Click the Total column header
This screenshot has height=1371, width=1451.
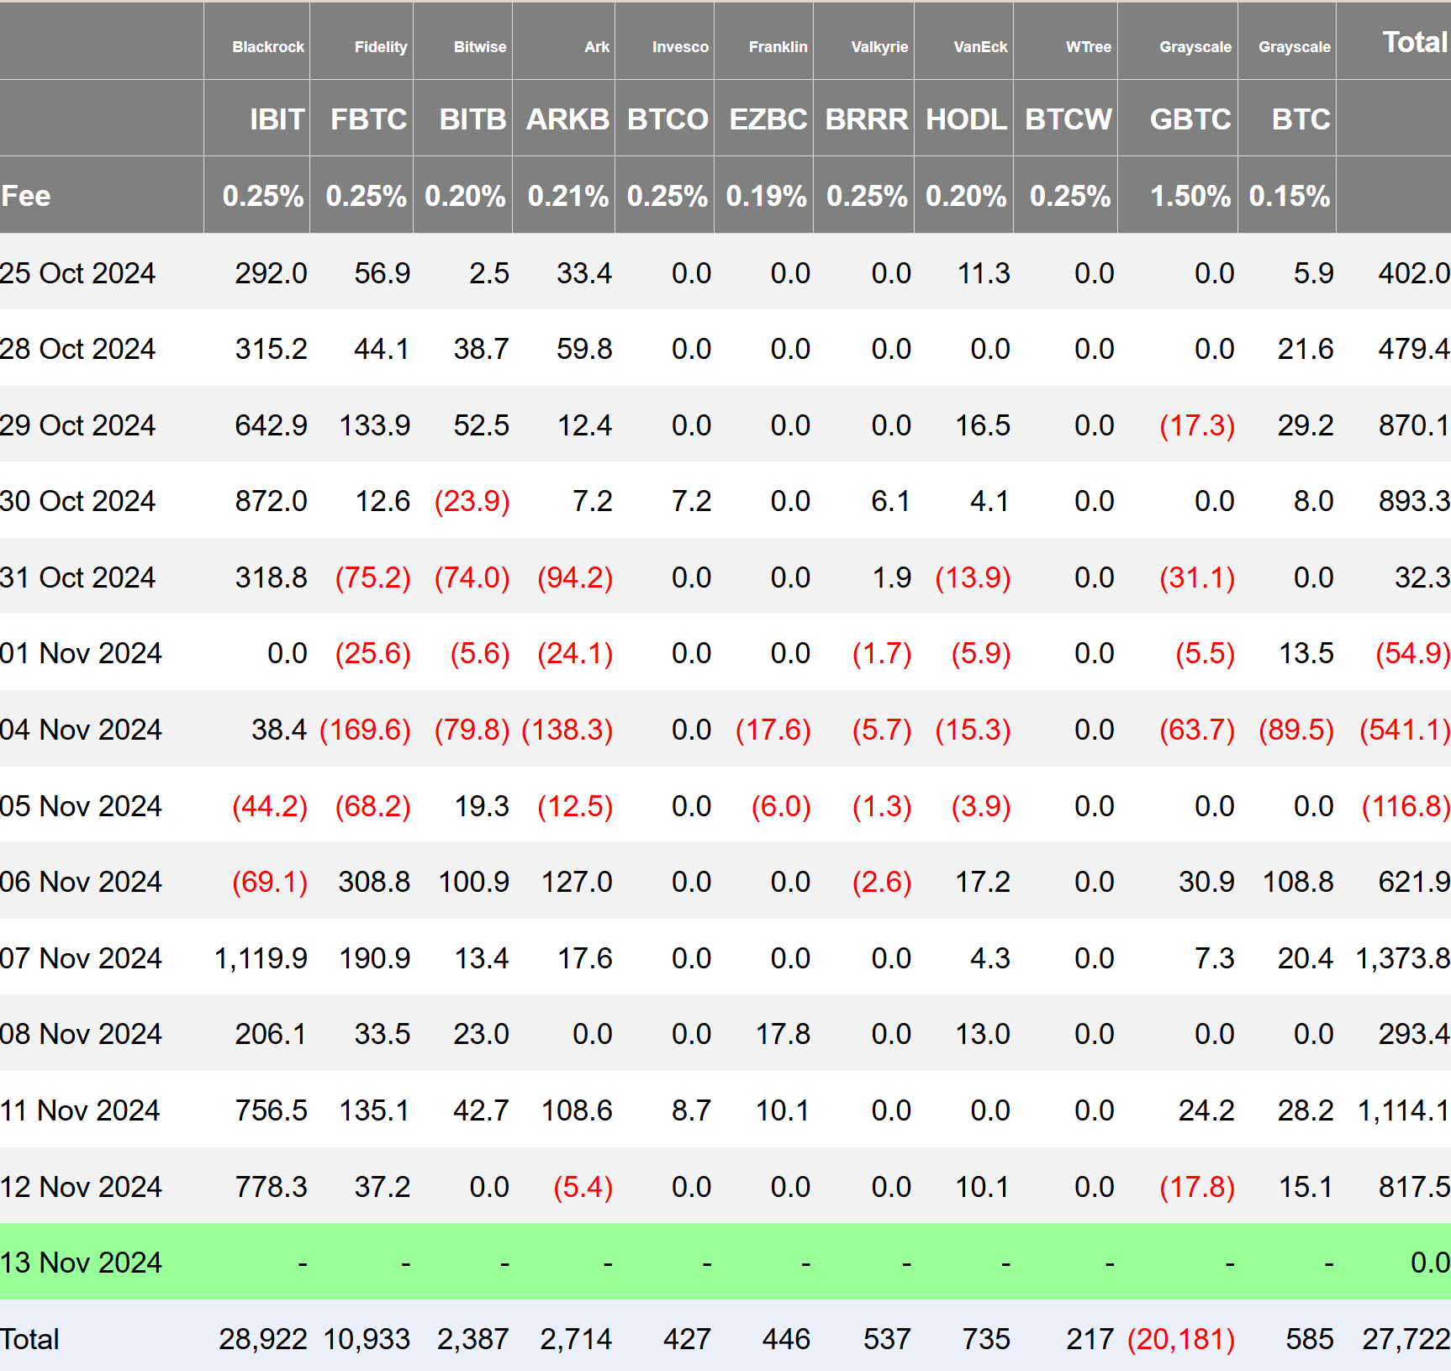coord(1416,42)
